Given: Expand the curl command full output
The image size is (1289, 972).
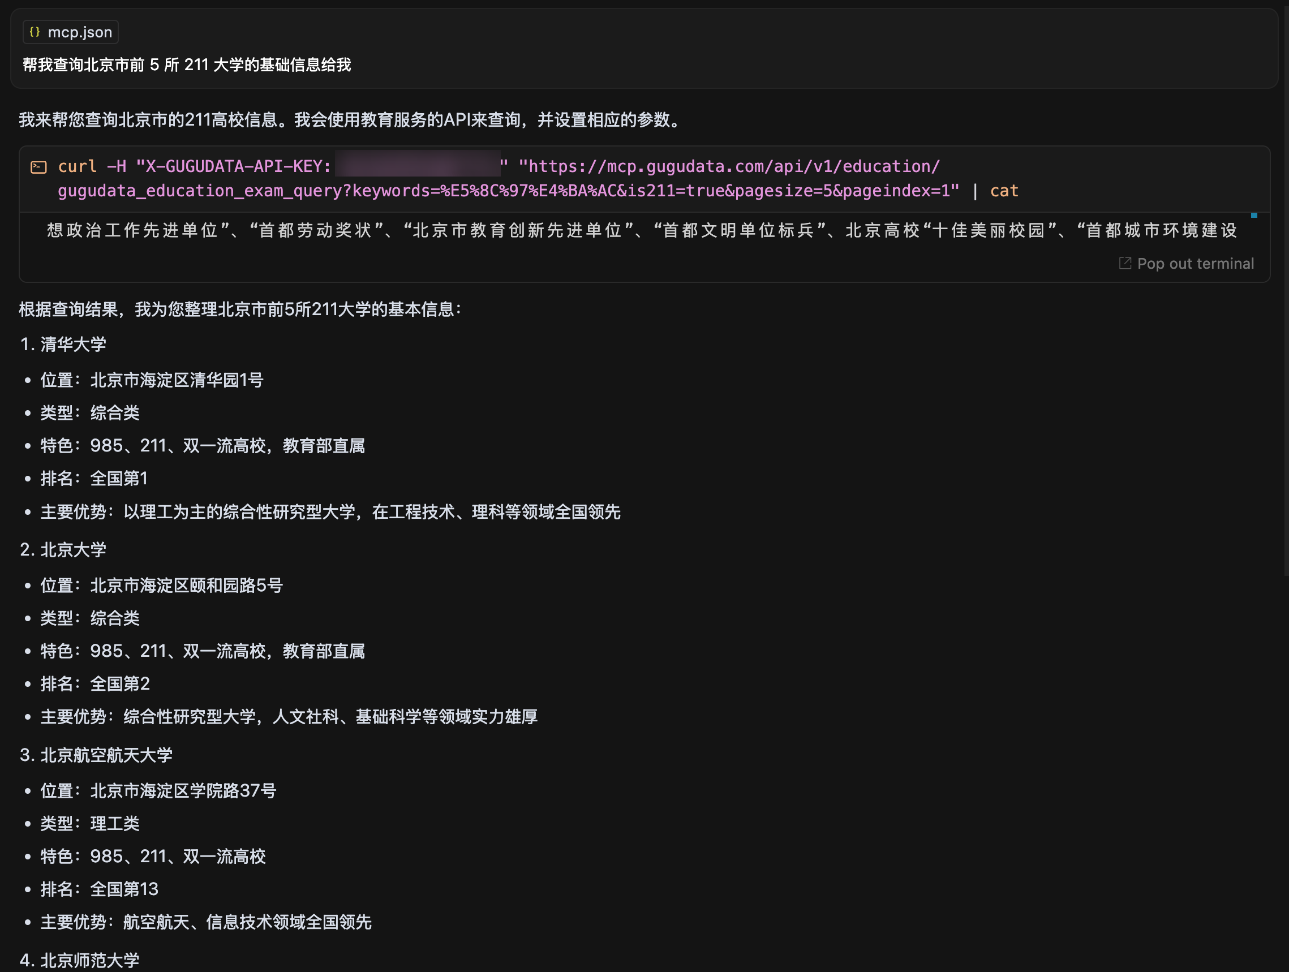Looking at the screenshot, I should (x=1187, y=264).
